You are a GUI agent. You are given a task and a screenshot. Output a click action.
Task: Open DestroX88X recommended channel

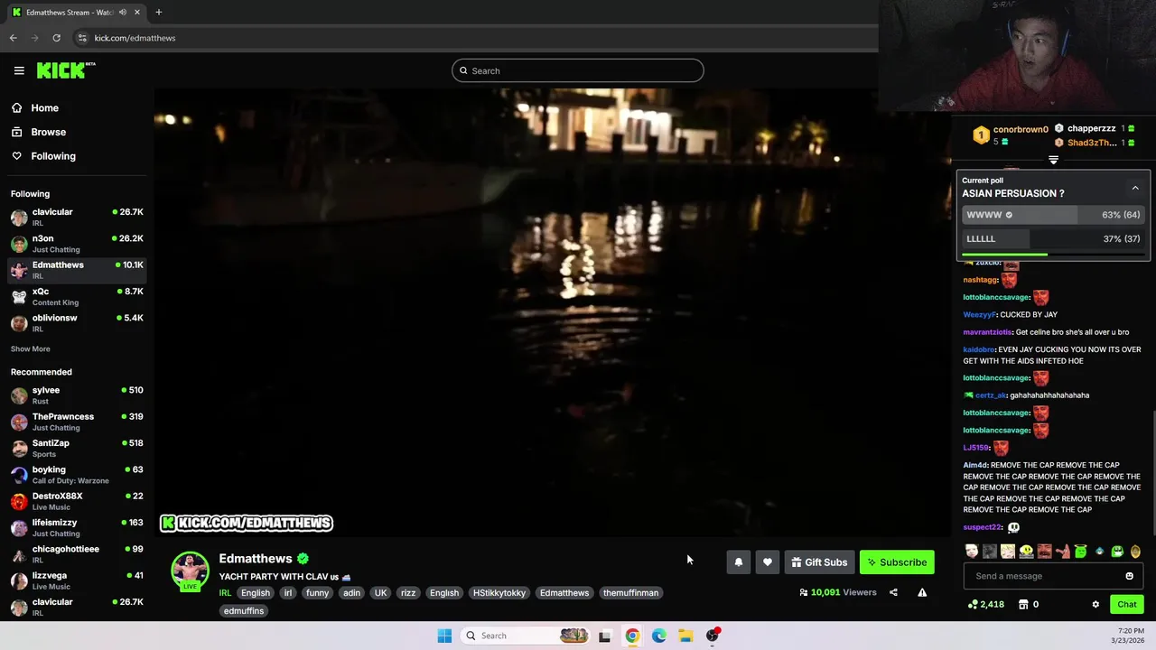point(77,501)
